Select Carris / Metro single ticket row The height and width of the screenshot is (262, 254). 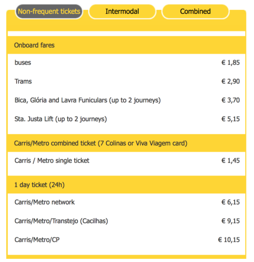click(127, 160)
